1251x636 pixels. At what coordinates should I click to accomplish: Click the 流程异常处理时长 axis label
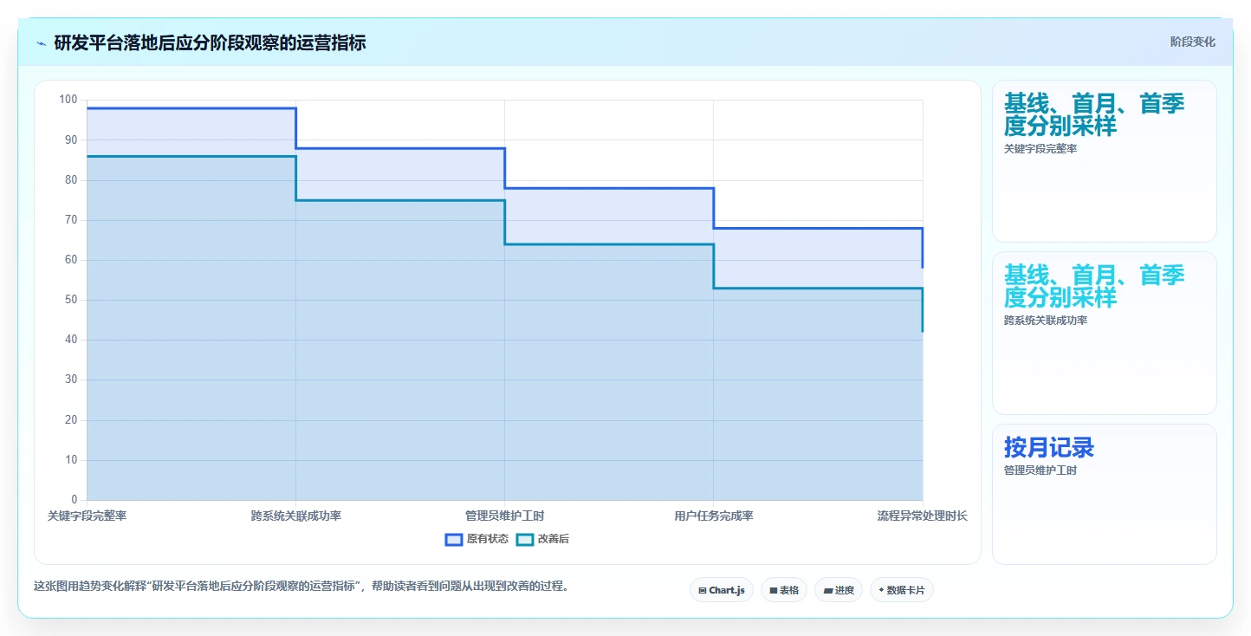923,516
